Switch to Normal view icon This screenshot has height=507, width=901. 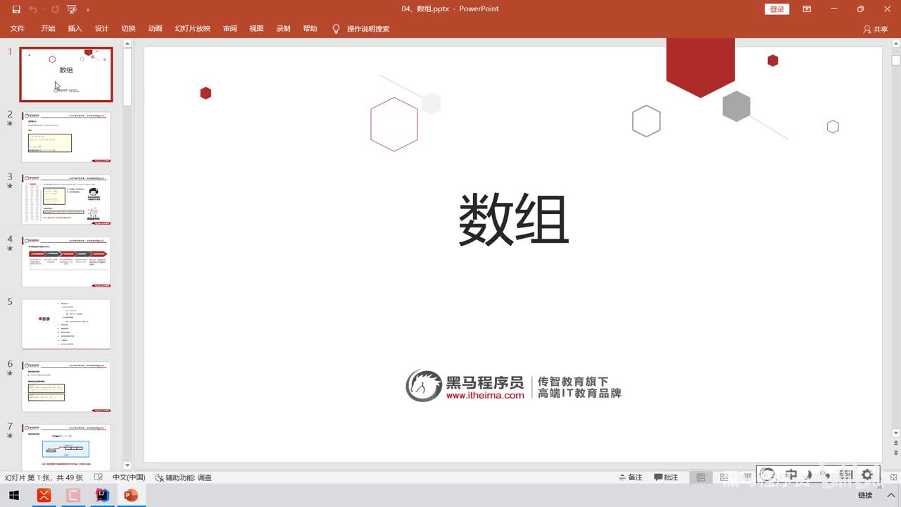click(x=700, y=477)
